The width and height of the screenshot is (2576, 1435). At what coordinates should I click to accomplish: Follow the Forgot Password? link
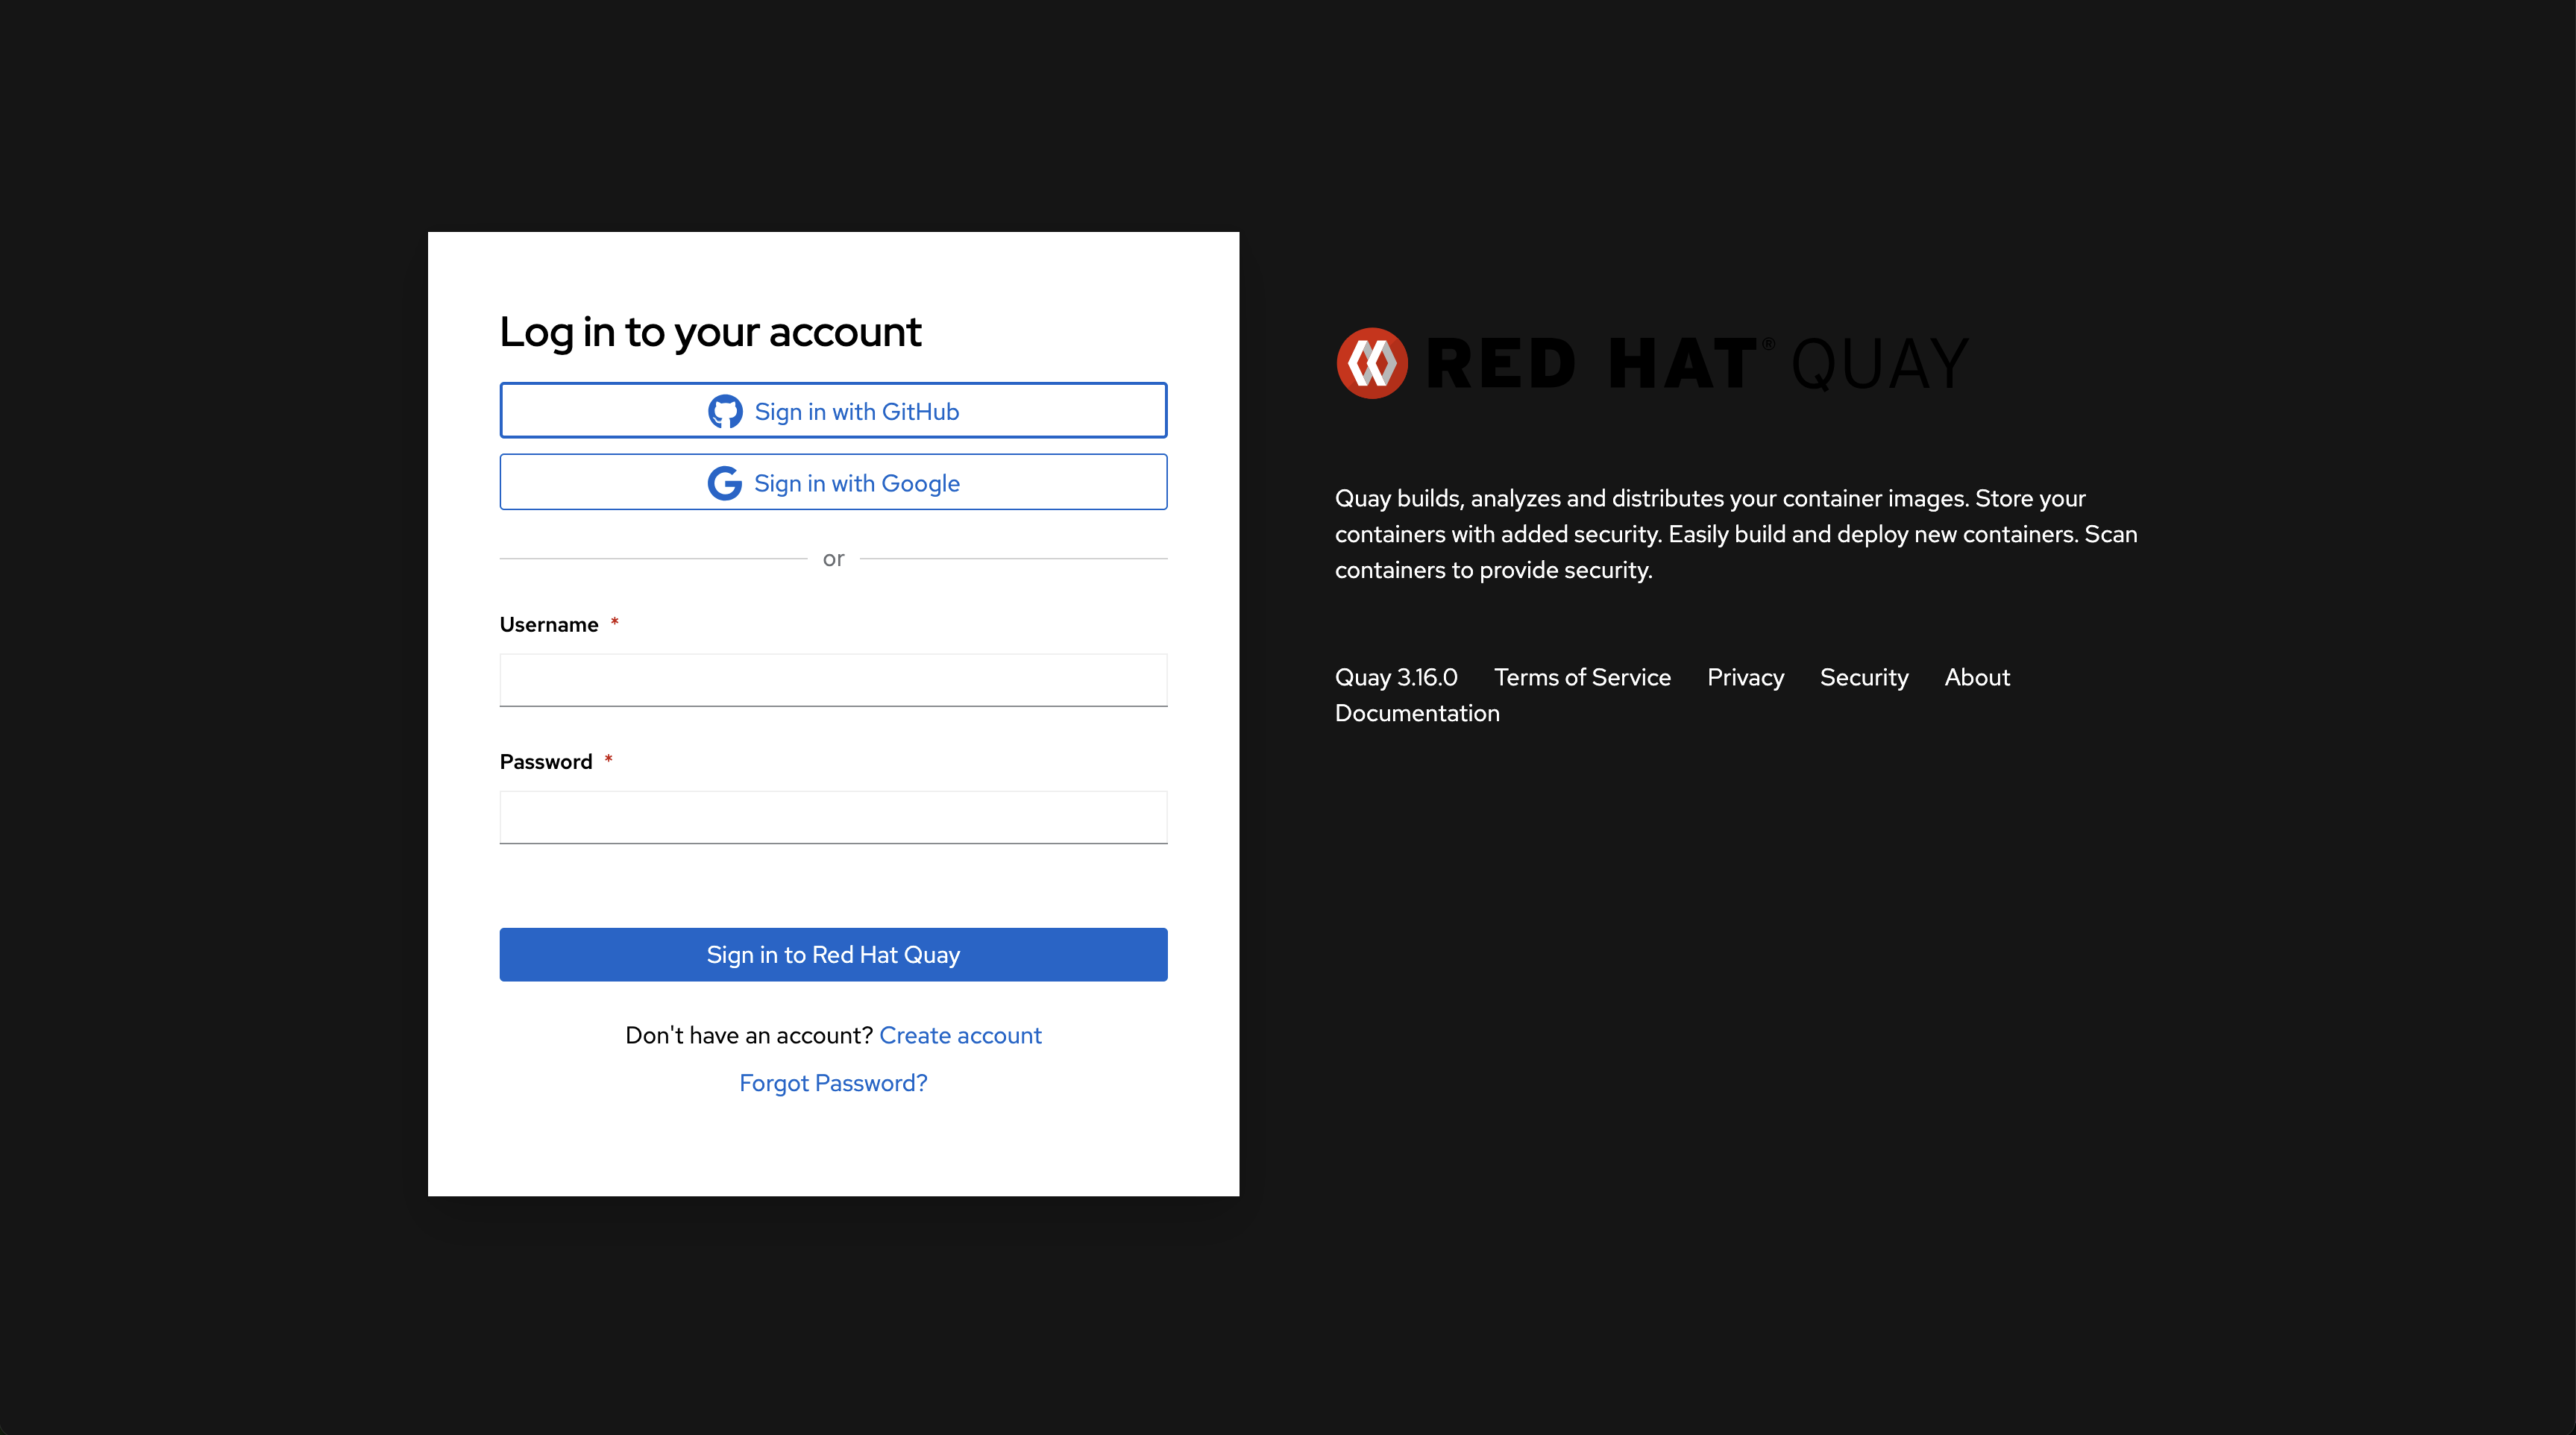pyautogui.click(x=833, y=1083)
